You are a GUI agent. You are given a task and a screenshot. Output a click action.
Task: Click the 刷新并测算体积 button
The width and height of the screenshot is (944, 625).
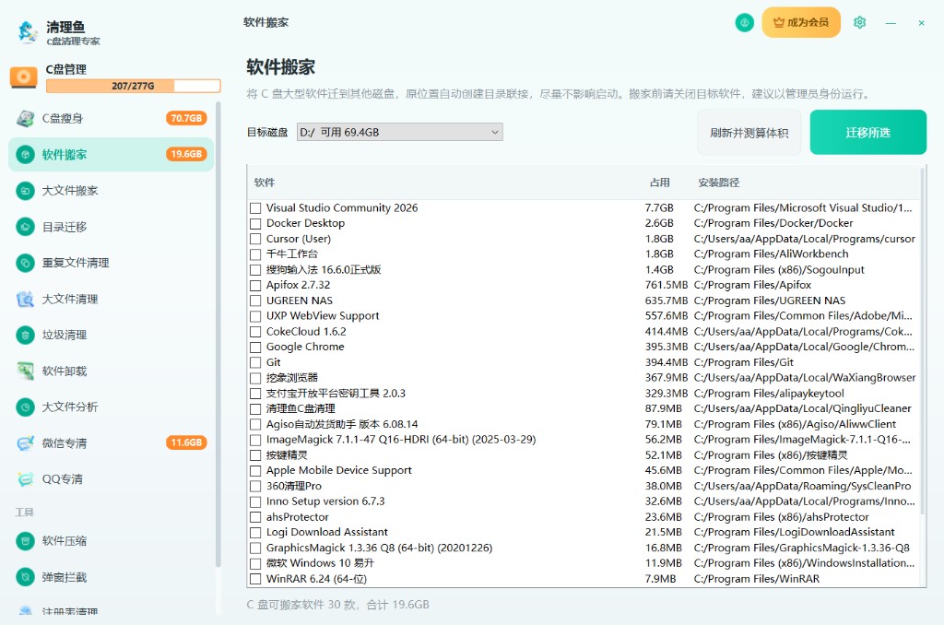(749, 133)
